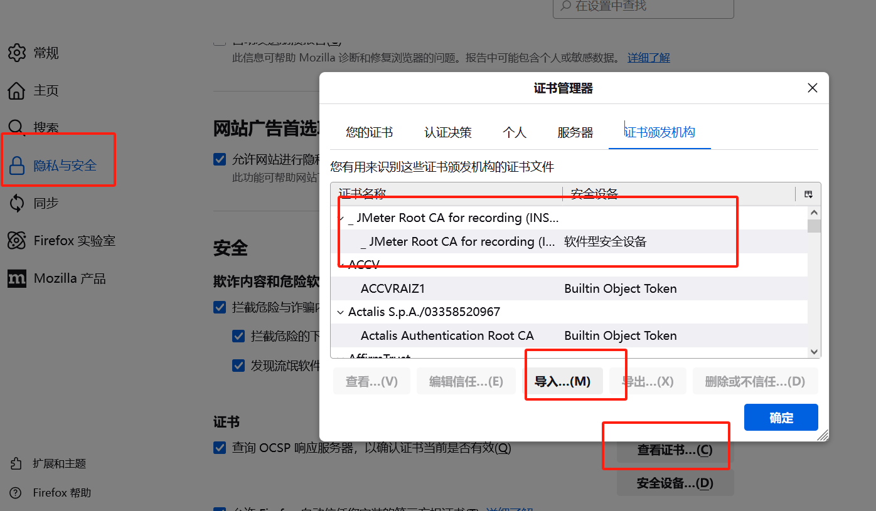Select the 搜索 magnifier icon in sidebar
Screen dimensions: 876x511
pyautogui.click(x=17, y=128)
